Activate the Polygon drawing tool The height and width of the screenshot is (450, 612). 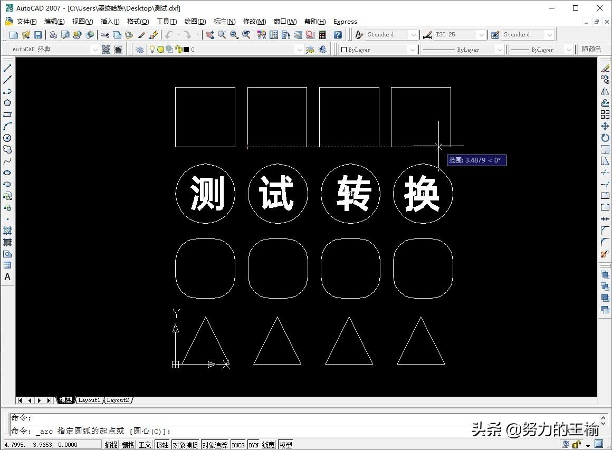coord(7,103)
